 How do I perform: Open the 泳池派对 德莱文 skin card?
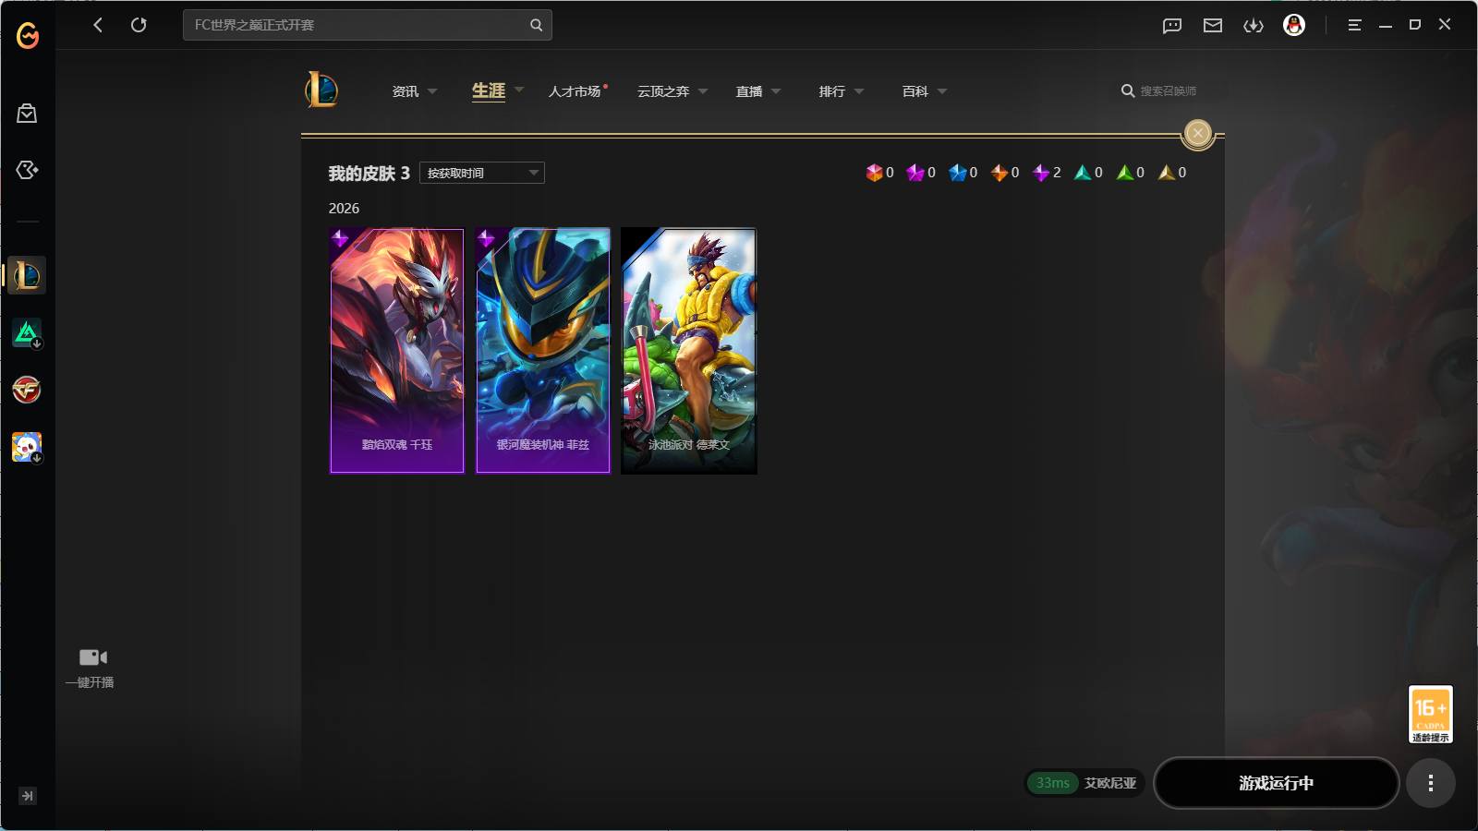tap(689, 351)
